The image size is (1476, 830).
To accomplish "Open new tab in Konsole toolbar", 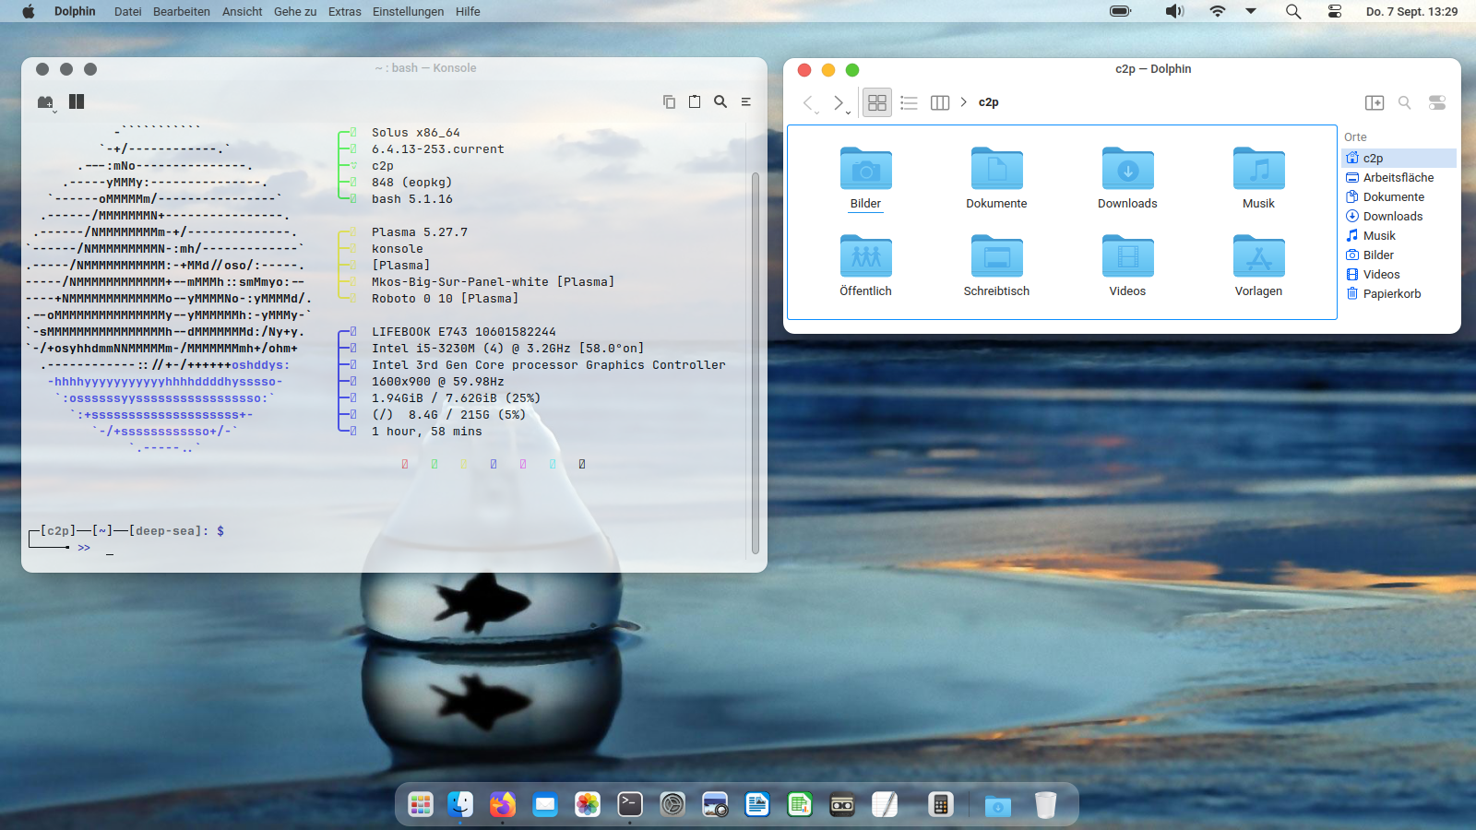I will pyautogui.click(x=45, y=102).
